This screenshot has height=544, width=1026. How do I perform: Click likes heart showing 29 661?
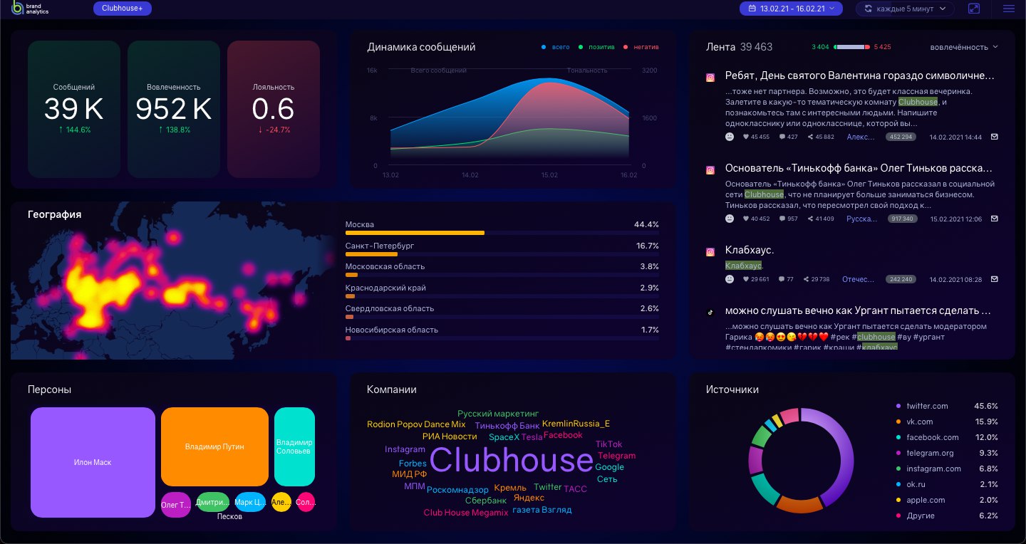click(747, 280)
